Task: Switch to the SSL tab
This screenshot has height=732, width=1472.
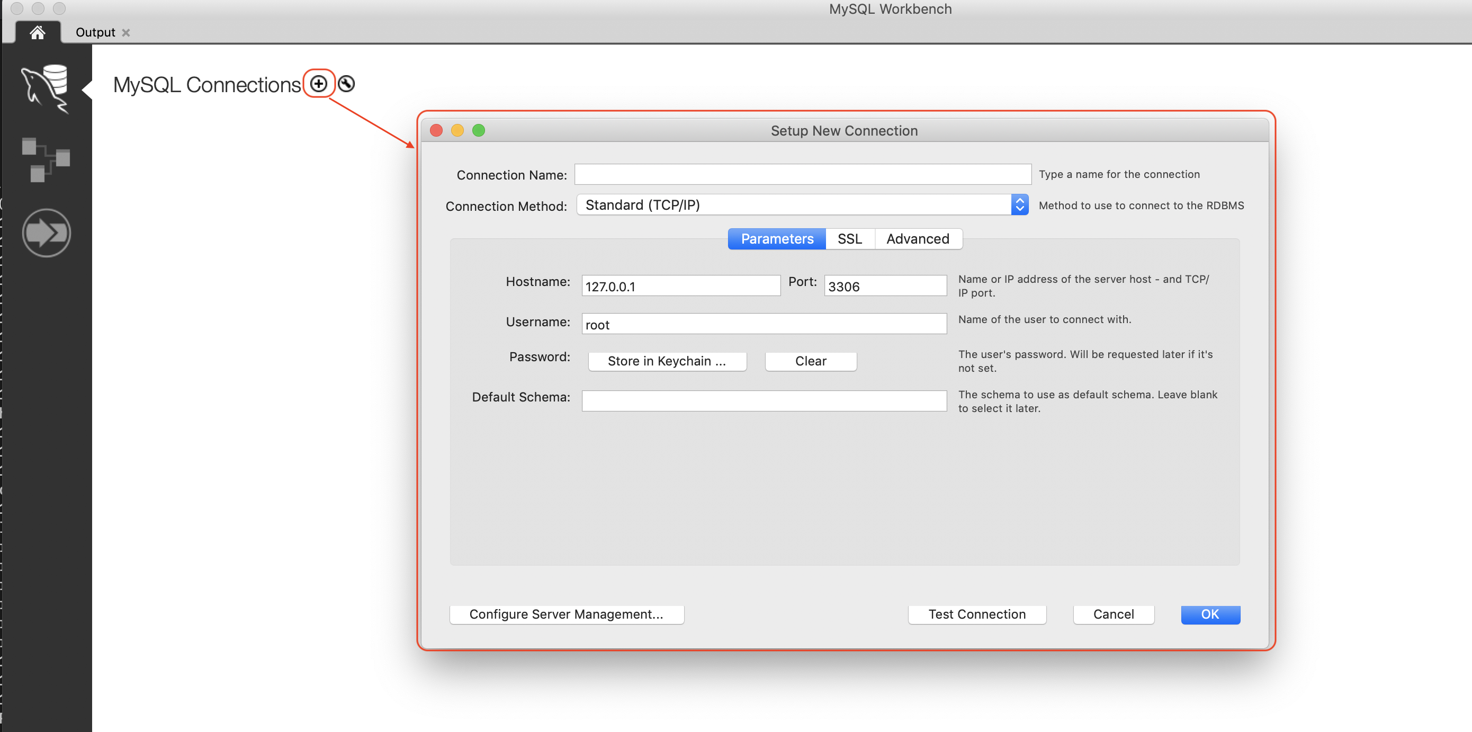Action: (849, 239)
